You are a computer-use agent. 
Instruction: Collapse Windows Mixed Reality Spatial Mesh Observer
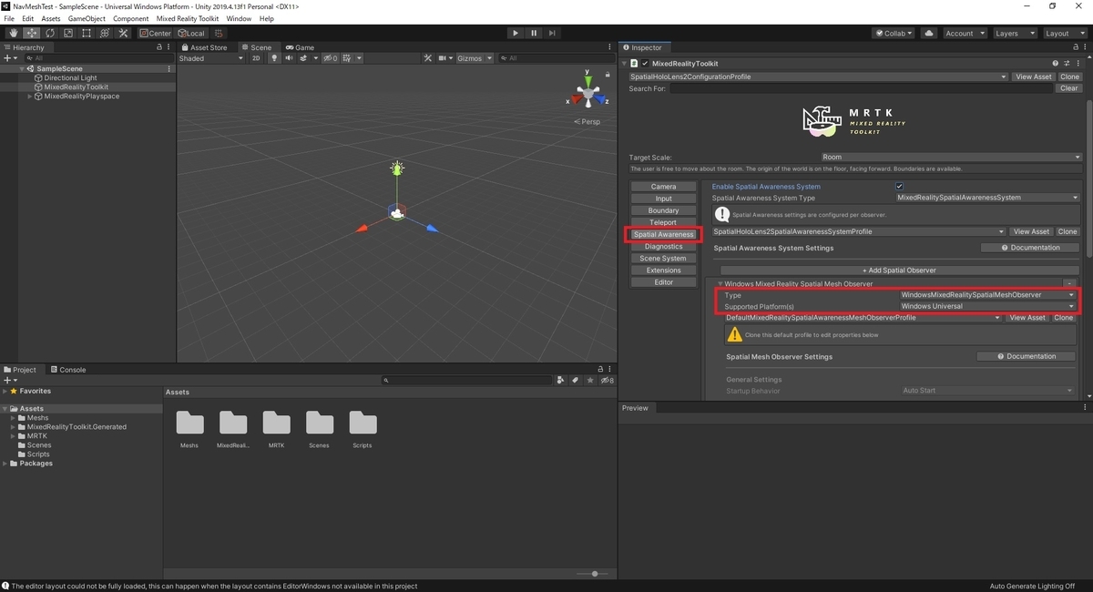[x=720, y=284]
